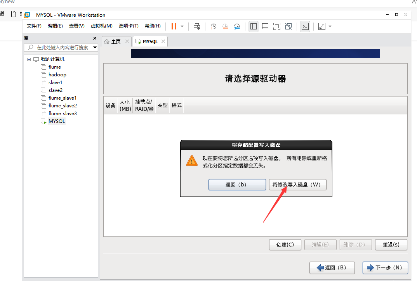Click 返回 (b) in the dialog

(237, 184)
